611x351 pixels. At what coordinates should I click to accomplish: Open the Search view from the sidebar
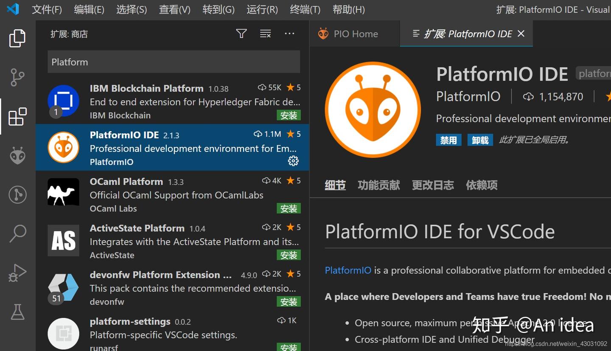[17, 233]
